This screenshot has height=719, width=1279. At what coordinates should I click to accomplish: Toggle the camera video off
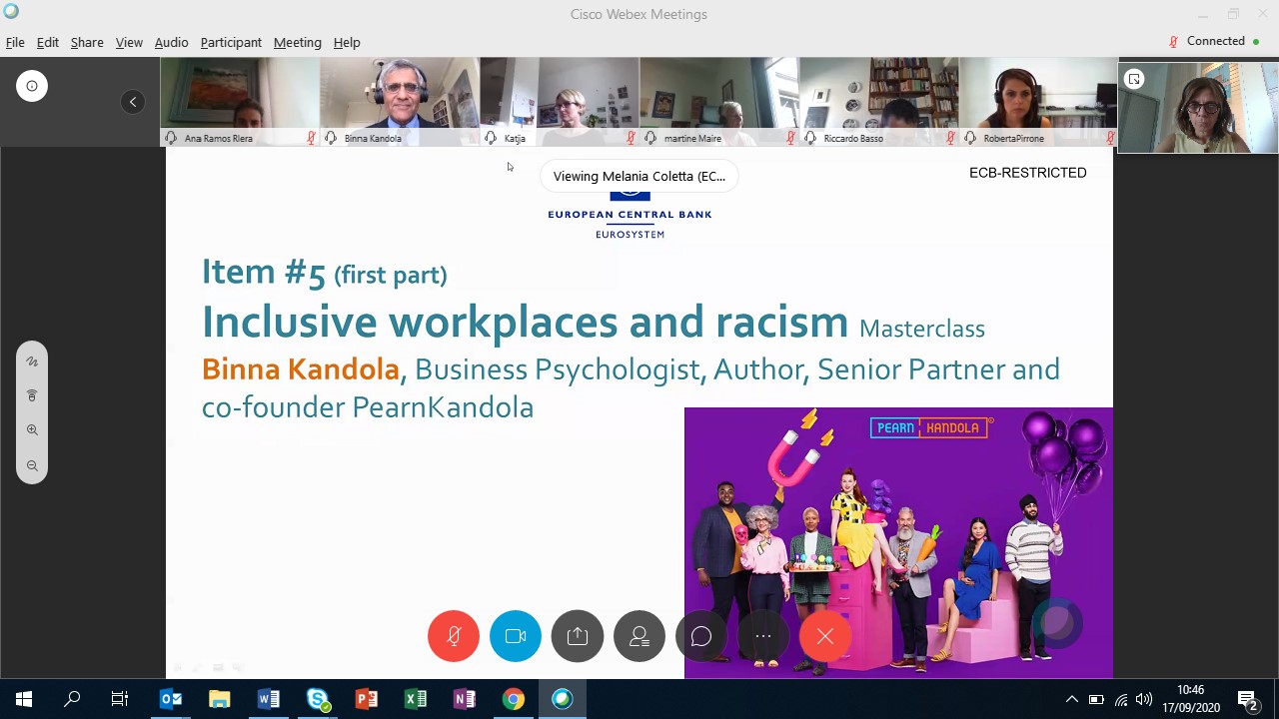[516, 636]
